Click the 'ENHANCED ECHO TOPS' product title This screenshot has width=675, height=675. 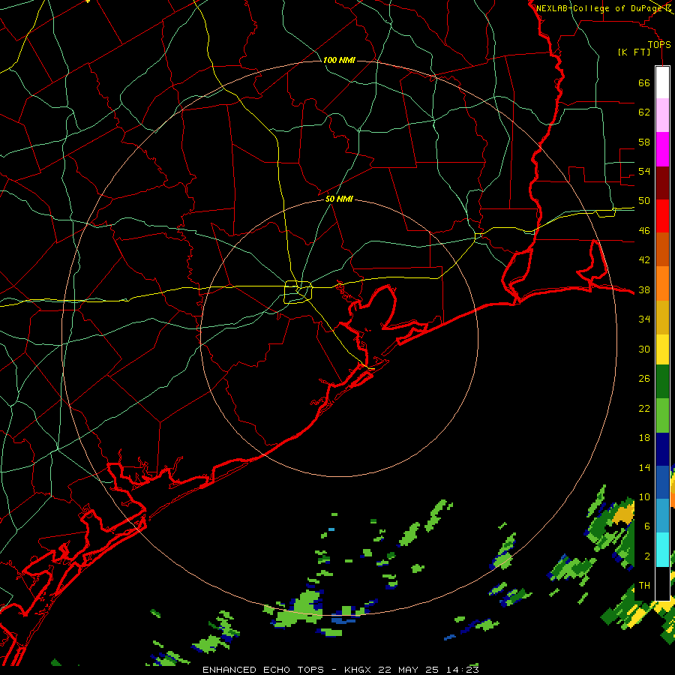(263, 670)
